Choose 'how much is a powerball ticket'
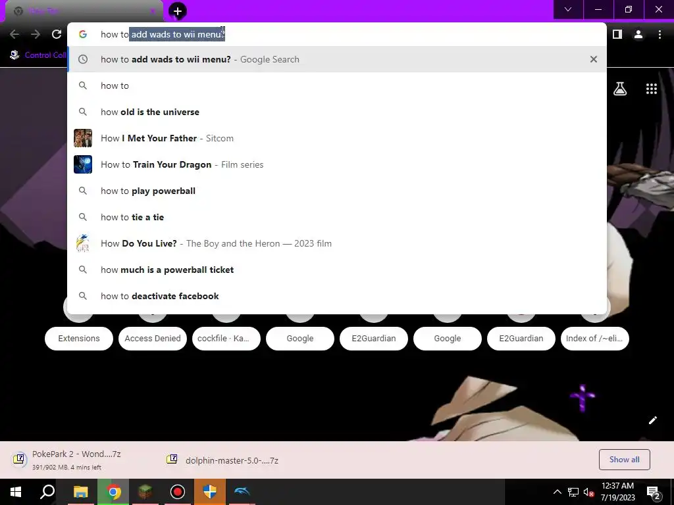Image resolution: width=674 pixels, height=505 pixels. (337, 270)
